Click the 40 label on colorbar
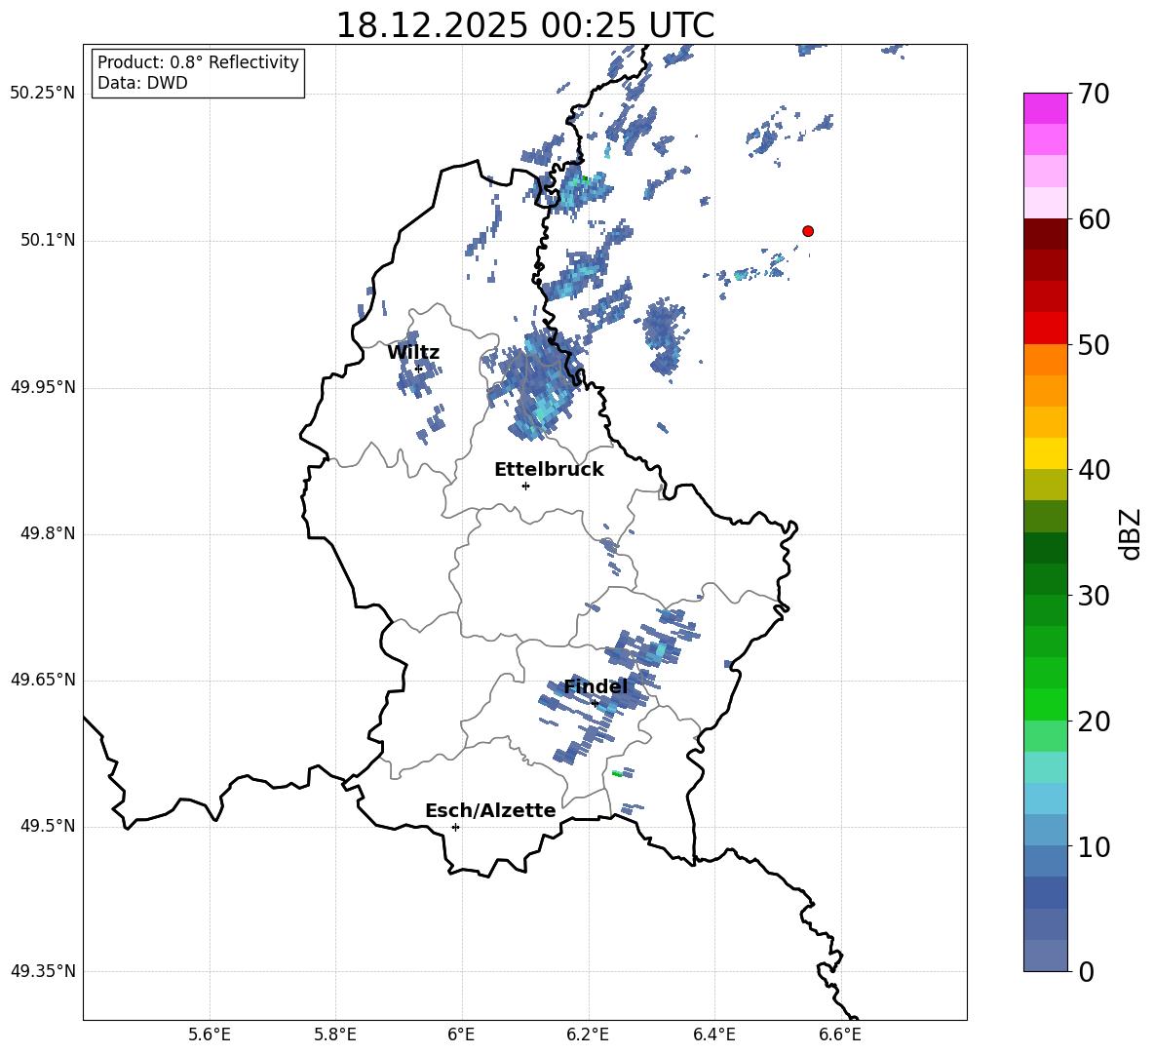Screen dimensions: 1154x1054 tap(1093, 470)
